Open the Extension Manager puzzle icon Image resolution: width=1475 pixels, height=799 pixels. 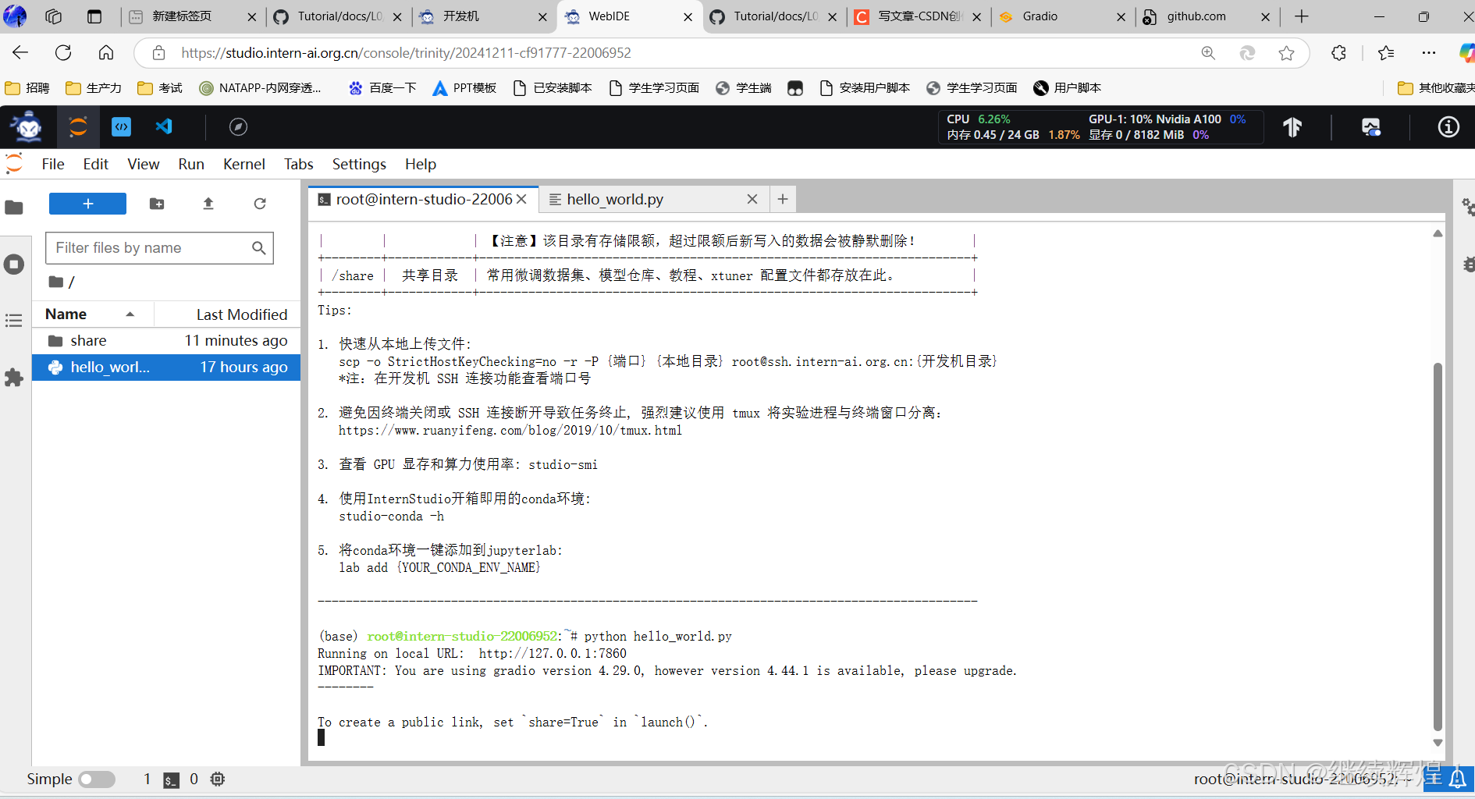point(13,378)
